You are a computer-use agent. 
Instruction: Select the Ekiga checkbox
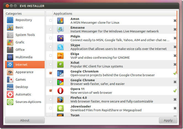point(50,55)
